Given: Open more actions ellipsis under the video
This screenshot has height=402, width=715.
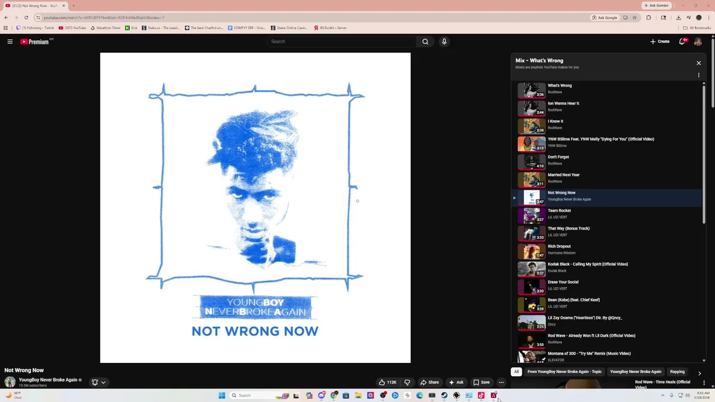Looking at the screenshot, I should point(501,382).
